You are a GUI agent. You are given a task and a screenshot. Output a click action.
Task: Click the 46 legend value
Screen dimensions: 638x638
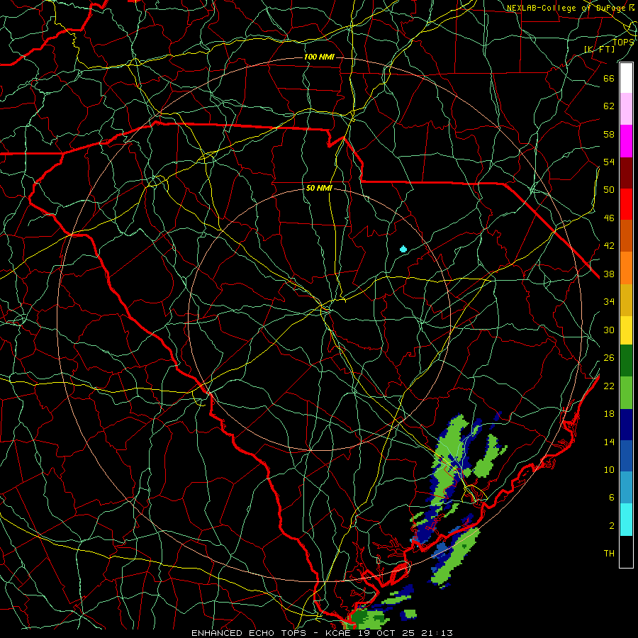609,218
